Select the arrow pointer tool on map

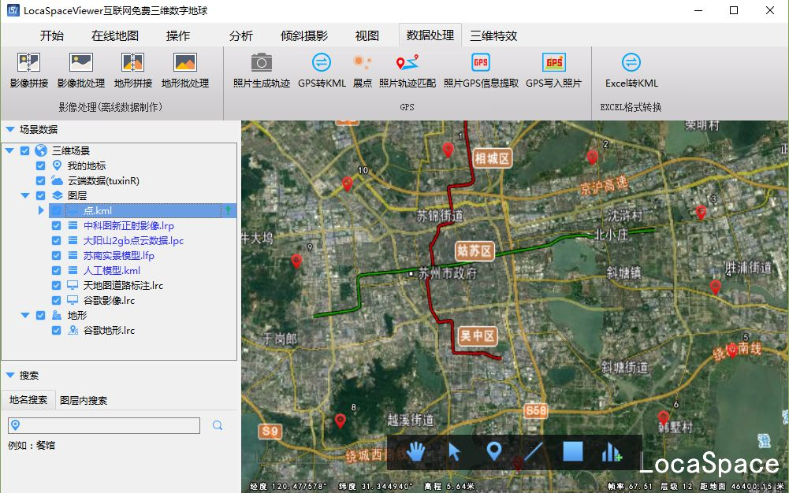(454, 452)
